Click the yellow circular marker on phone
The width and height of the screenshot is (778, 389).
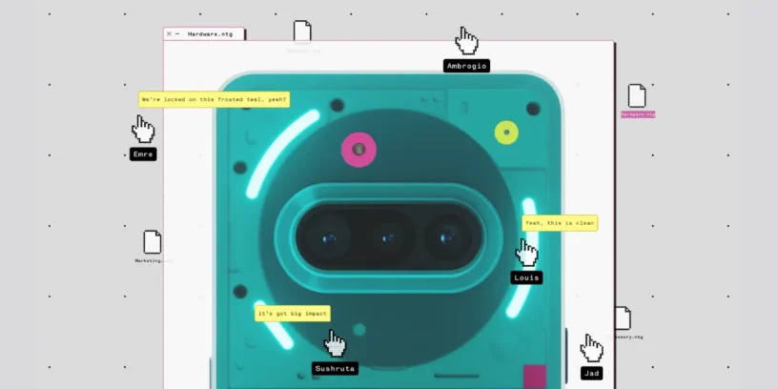pos(506,133)
